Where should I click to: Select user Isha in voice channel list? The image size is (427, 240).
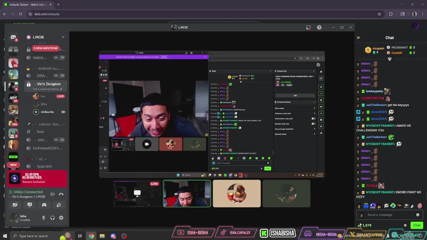pos(44,104)
